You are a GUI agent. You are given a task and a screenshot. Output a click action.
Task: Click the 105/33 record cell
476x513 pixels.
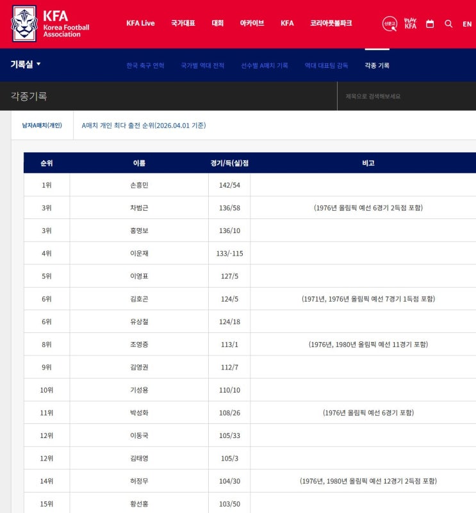pos(229,436)
